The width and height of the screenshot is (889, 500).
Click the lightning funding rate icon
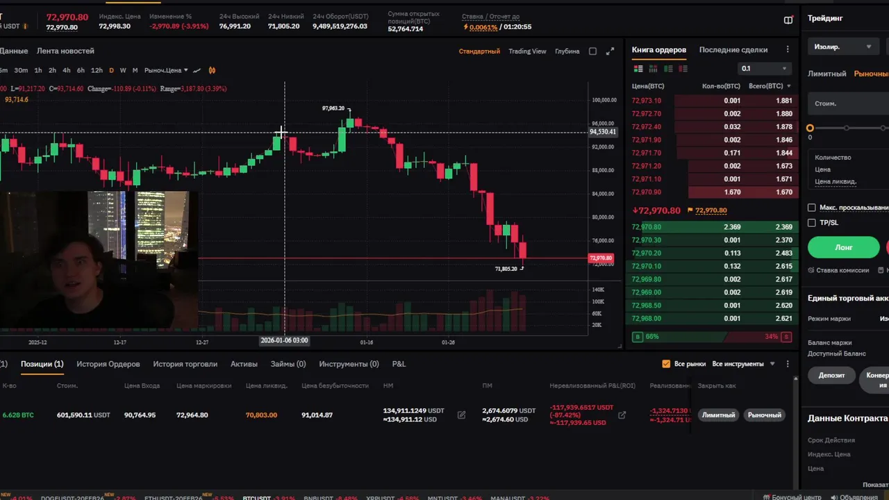coord(466,27)
